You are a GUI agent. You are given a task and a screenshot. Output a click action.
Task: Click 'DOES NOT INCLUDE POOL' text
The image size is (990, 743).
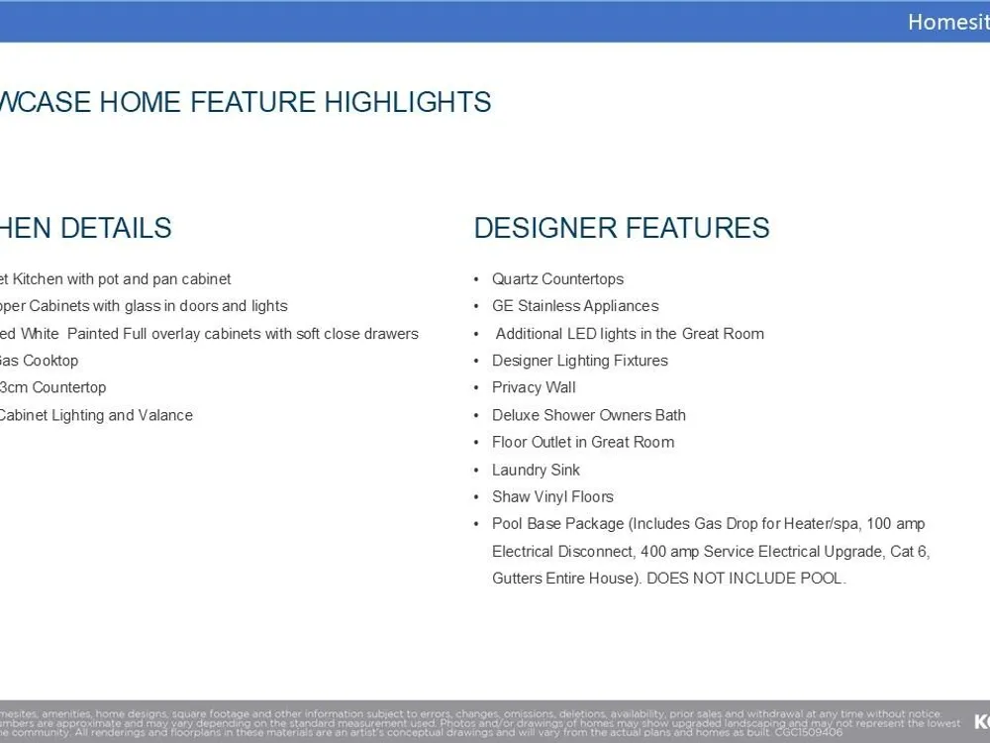(745, 579)
